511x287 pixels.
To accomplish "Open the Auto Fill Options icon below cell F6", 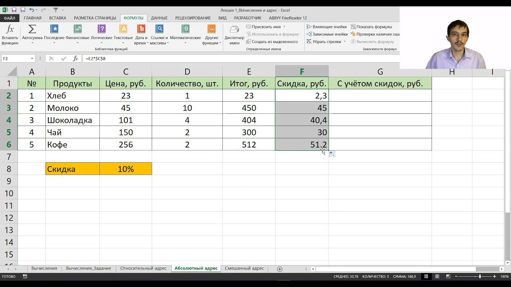I will coord(332,154).
